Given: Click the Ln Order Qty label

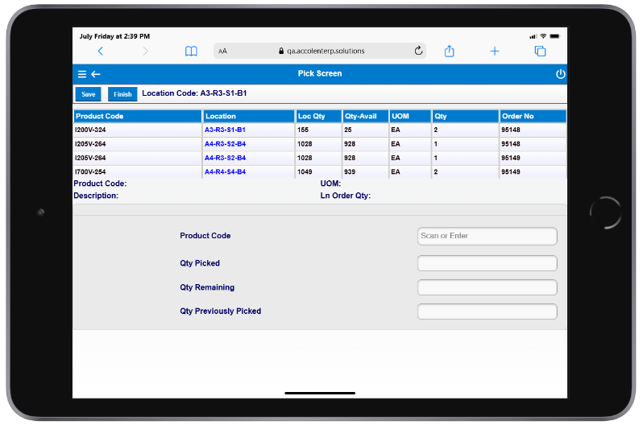Looking at the screenshot, I should (x=346, y=196).
